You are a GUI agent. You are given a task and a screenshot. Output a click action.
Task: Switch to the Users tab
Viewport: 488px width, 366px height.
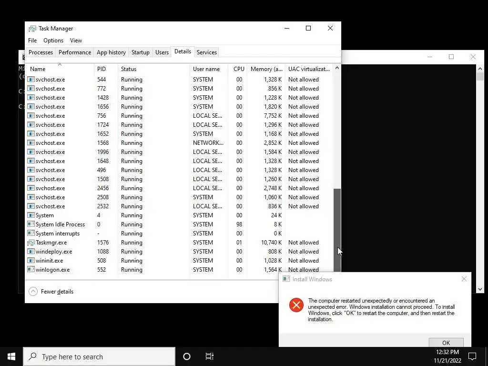point(162,52)
